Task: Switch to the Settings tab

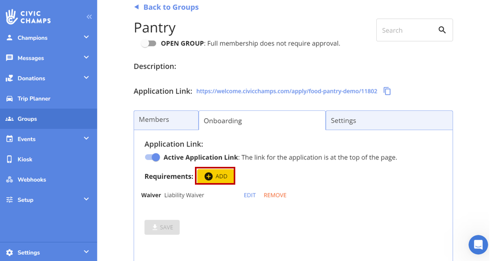Action: click(389, 120)
